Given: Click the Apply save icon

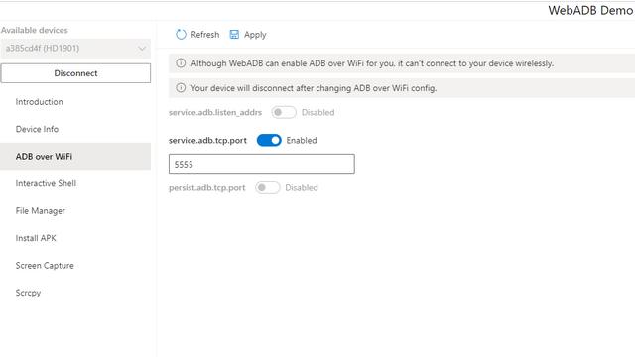Looking at the screenshot, I should click(x=234, y=35).
